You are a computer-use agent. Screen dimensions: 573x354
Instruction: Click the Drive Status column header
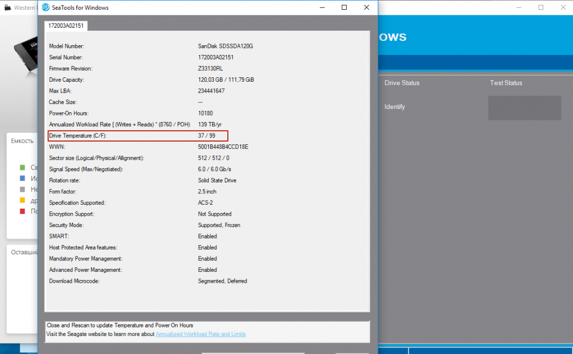(x=402, y=83)
